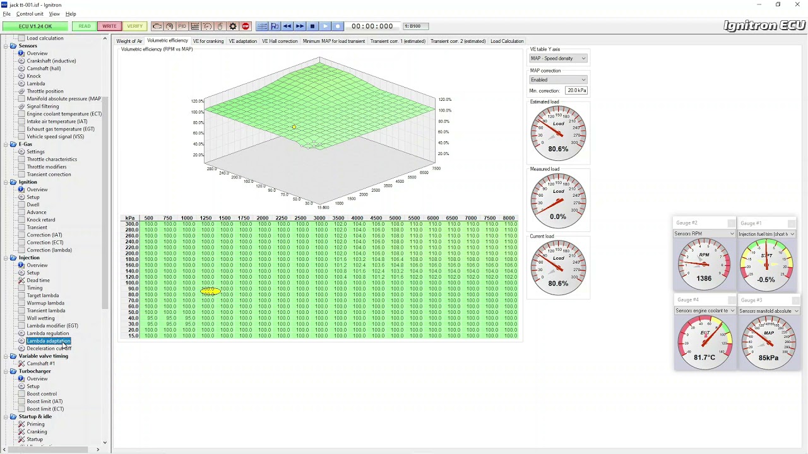Image resolution: width=808 pixels, height=454 pixels.
Task: Switch to the Weight of Air tab
Action: click(x=129, y=41)
